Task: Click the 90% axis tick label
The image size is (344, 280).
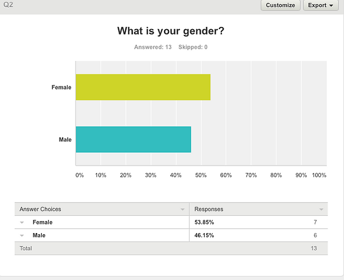Action: pos(301,175)
